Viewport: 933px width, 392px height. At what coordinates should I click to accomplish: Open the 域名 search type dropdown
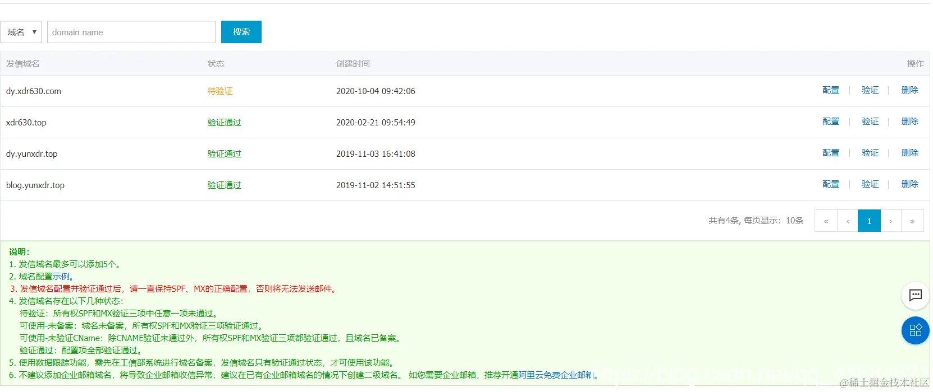click(21, 32)
